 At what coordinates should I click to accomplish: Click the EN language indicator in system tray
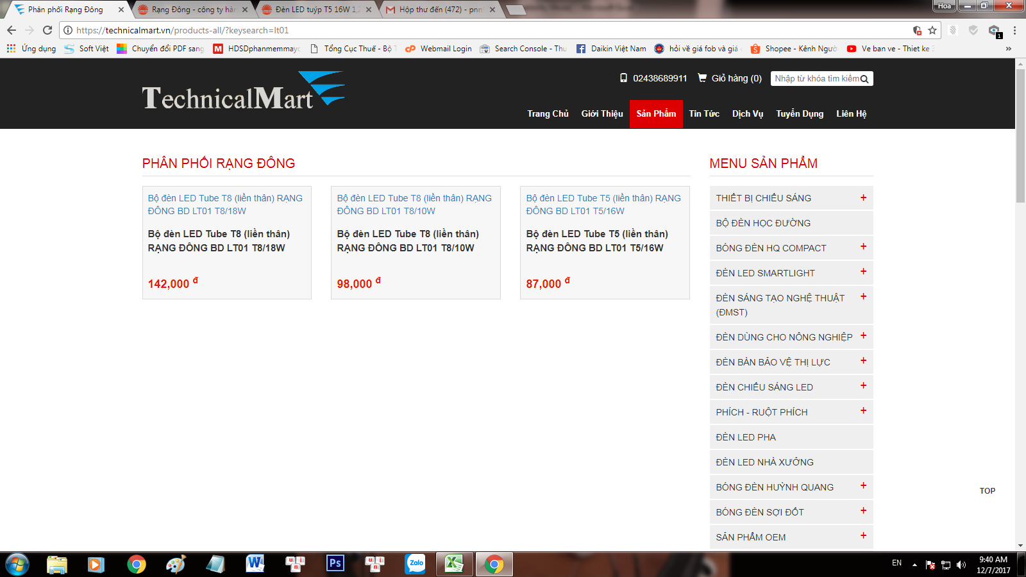896,563
